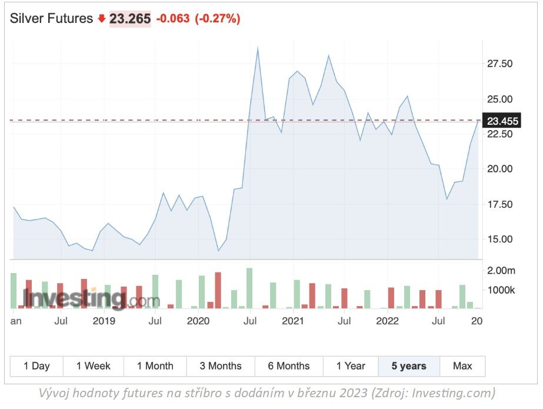
Task: Click the tallest green volume bar
Action: (x=249, y=288)
